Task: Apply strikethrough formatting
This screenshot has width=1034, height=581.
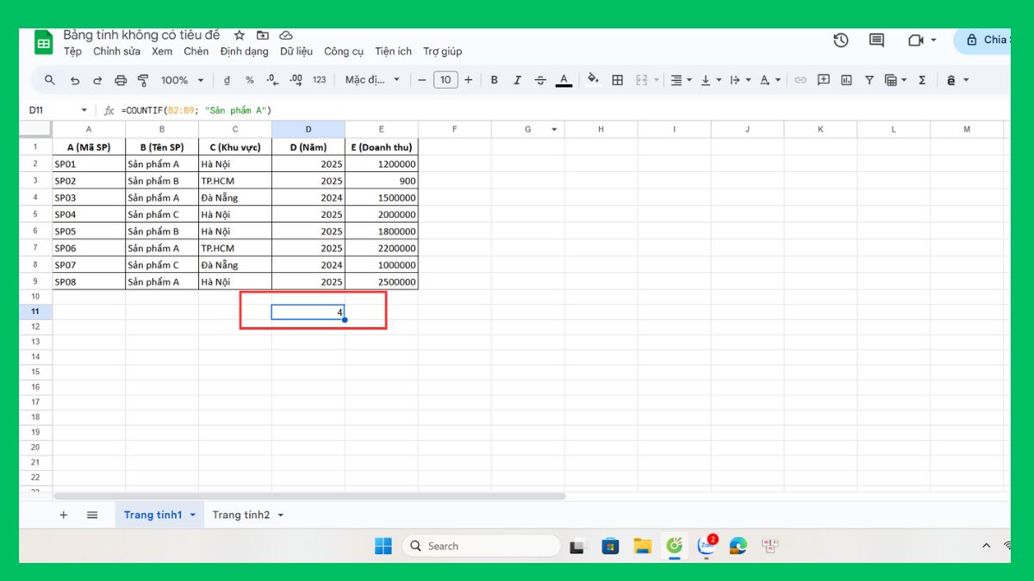Action: 540,79
